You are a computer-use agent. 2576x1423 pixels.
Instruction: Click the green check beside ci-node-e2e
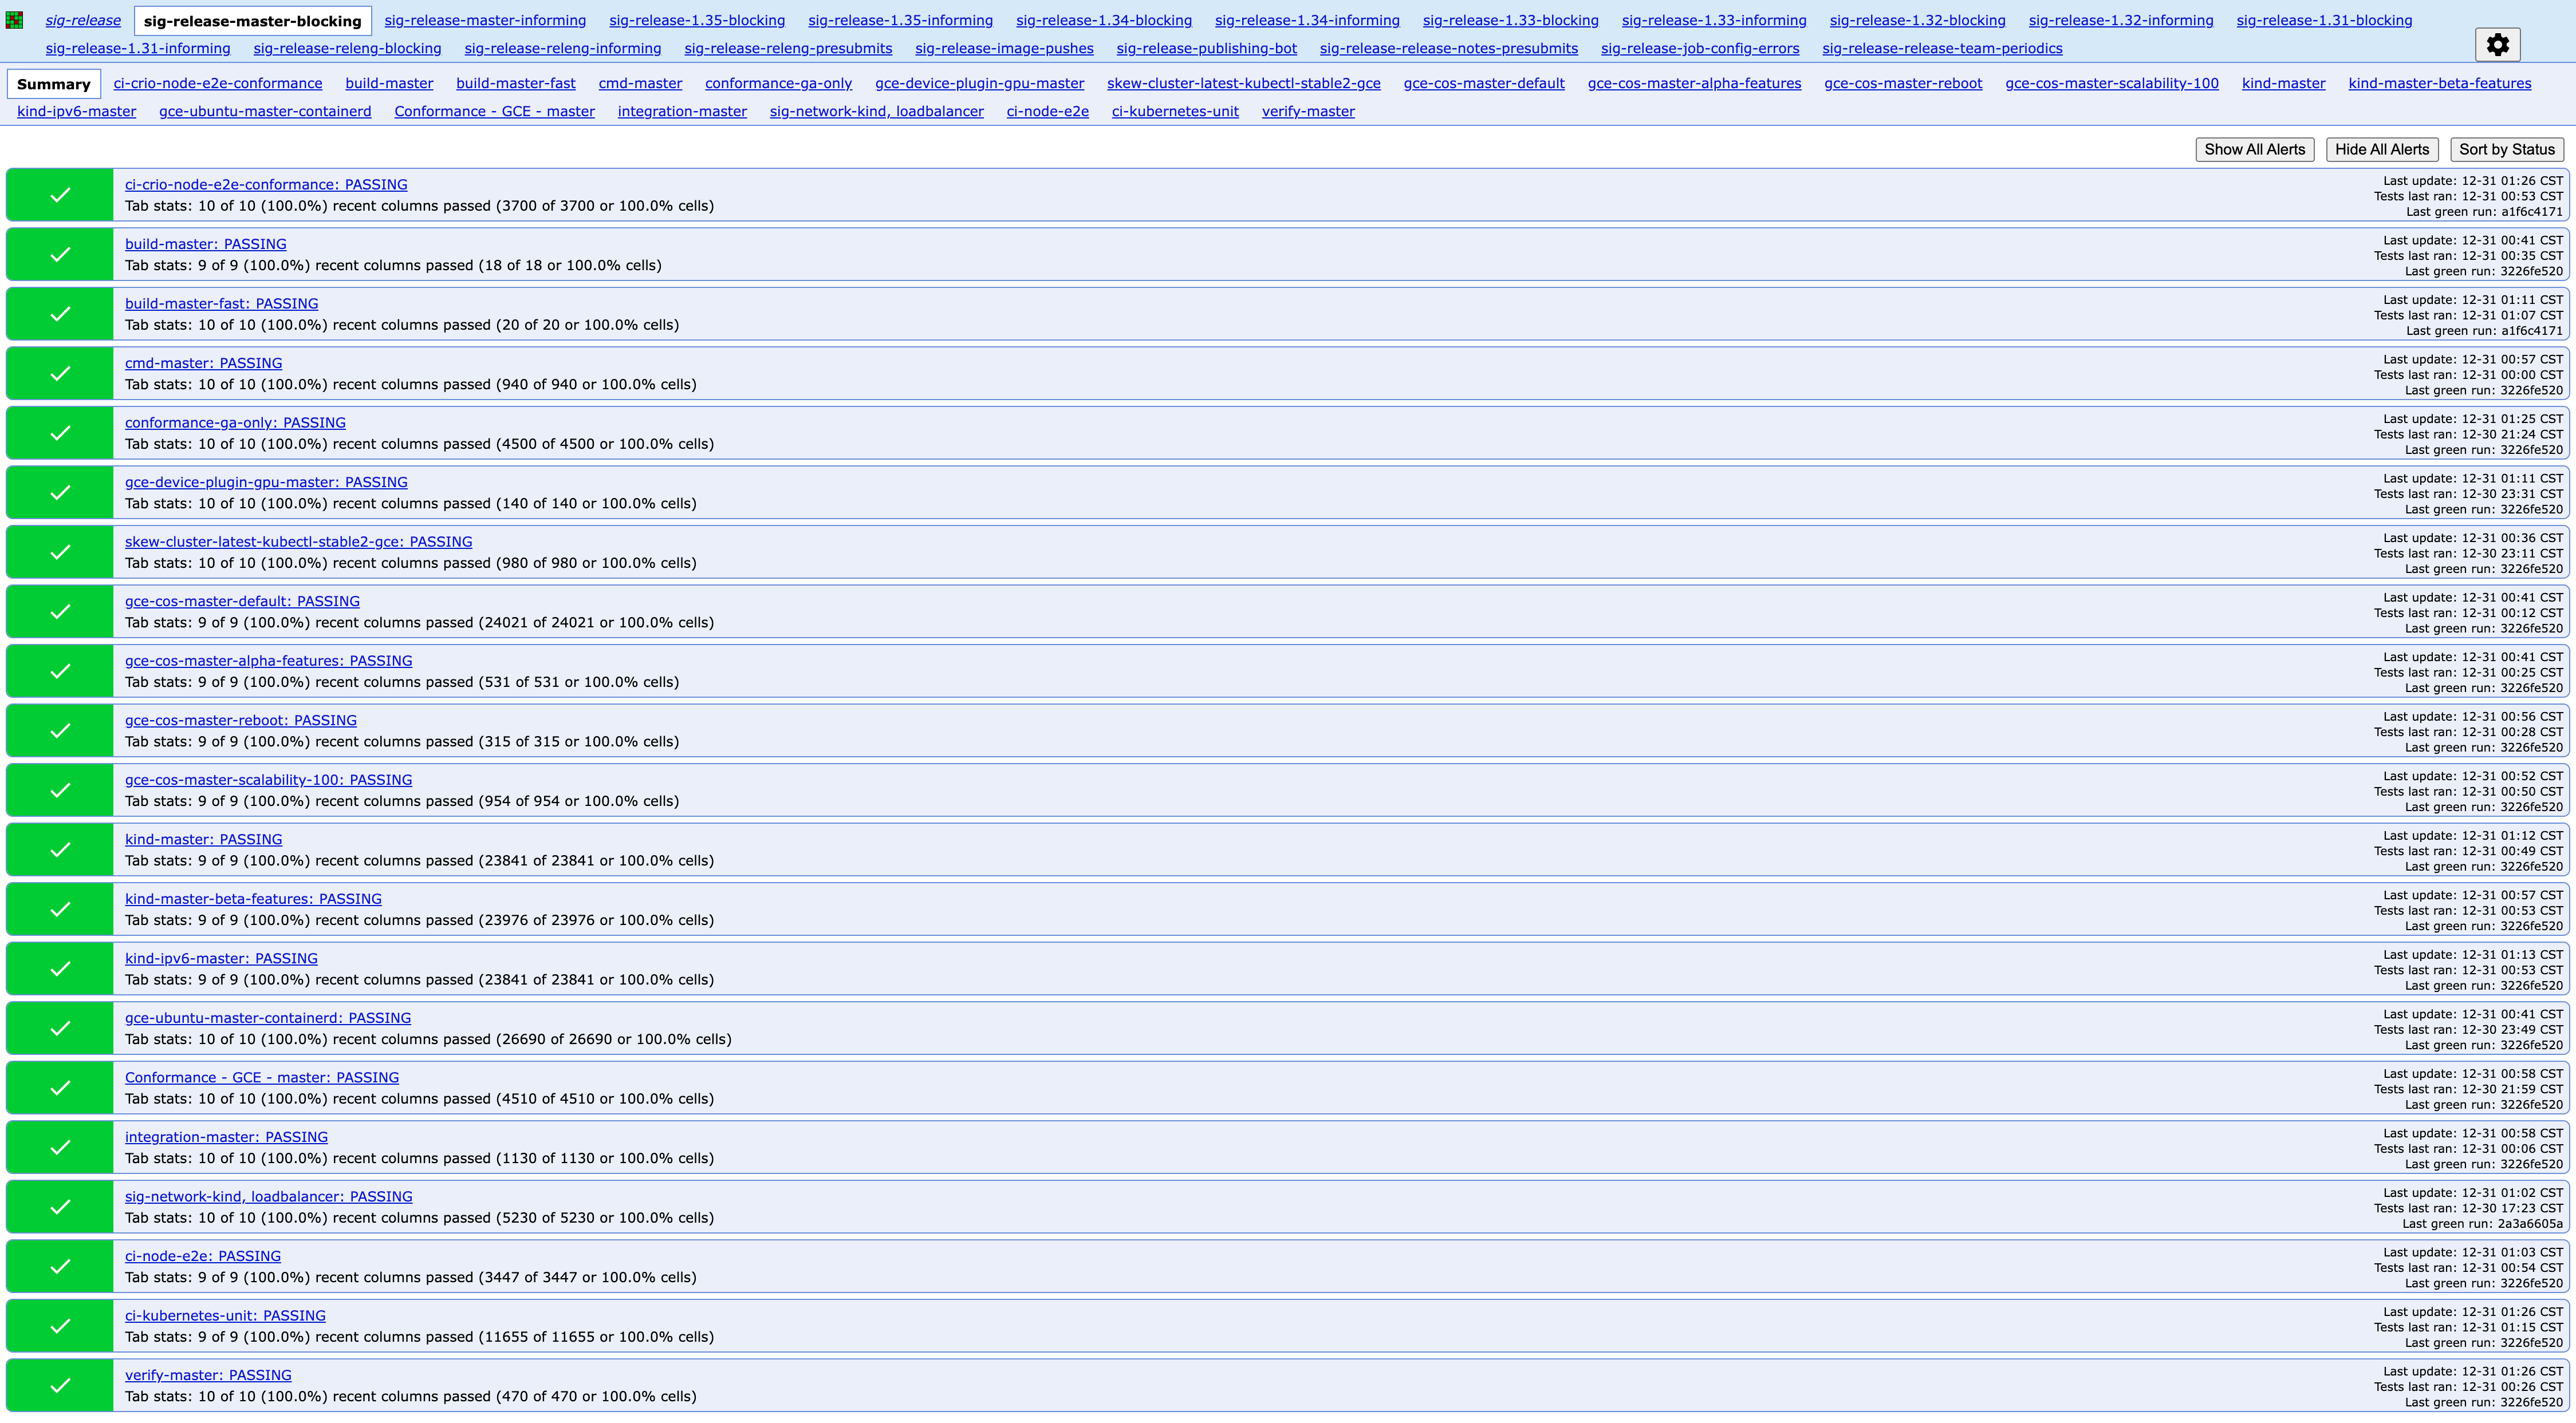coord(60,1266)
